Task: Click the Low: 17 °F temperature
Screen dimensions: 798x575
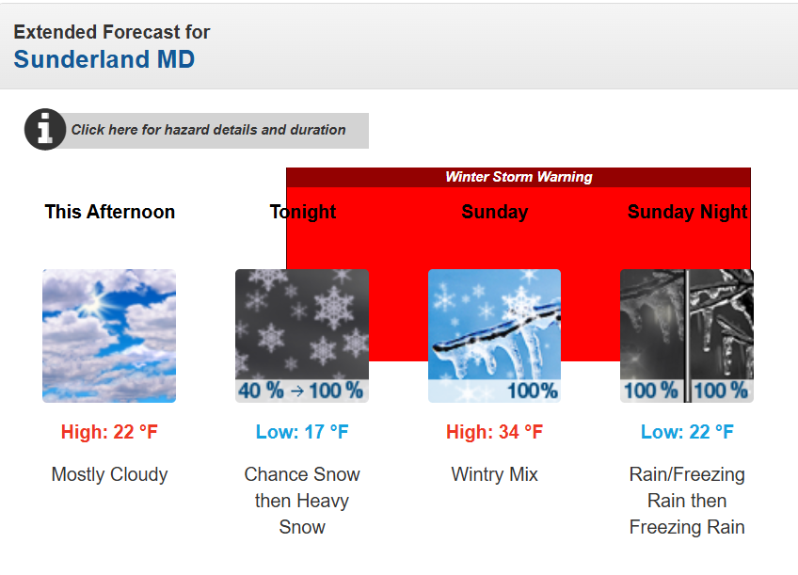Action: (302, 432)
